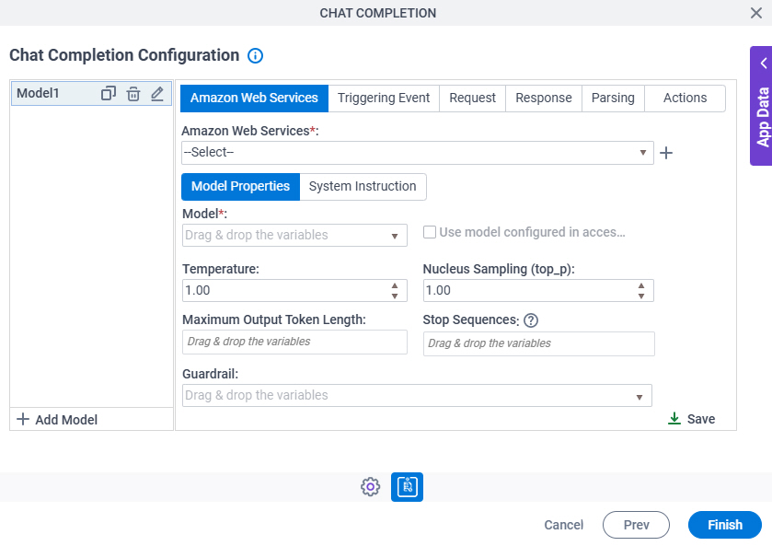Select Model1 in the model list
772x546 pixels.
(x=92, y=93)
